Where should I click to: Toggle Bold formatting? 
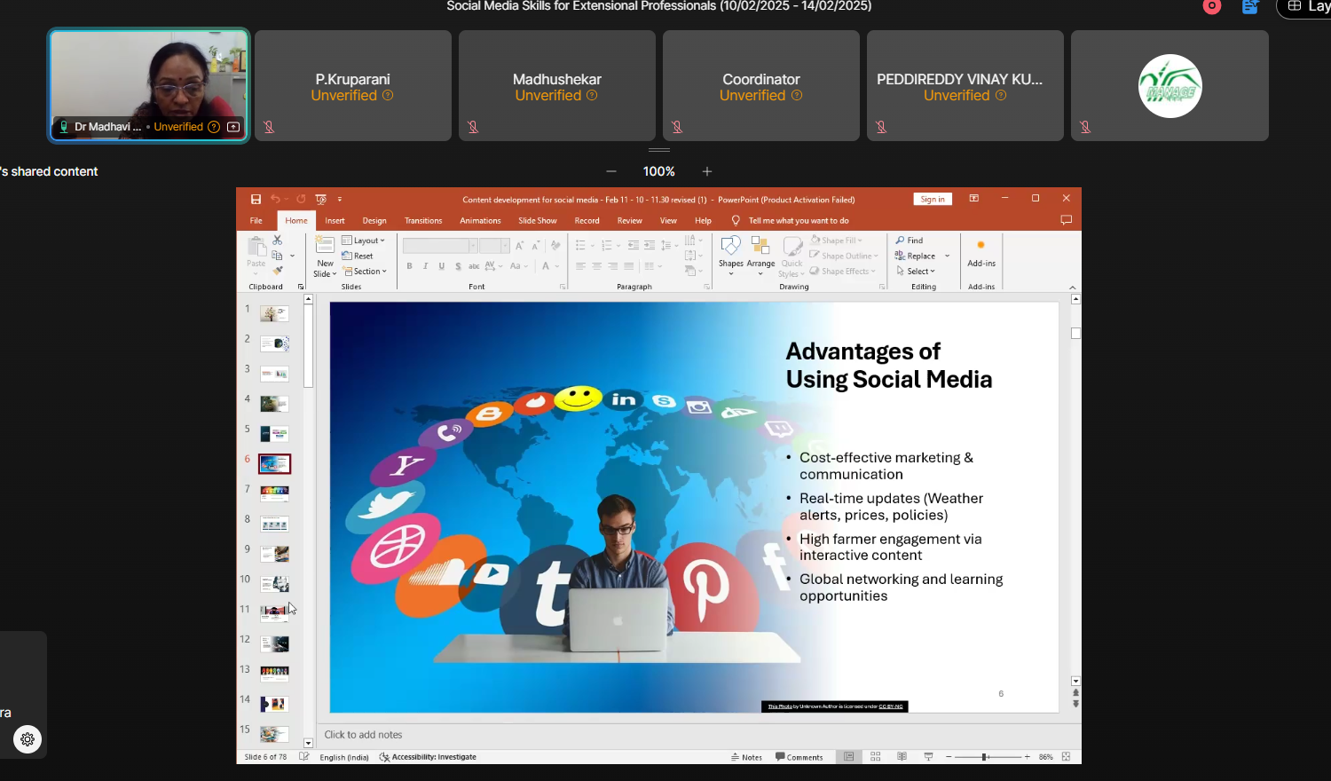point(409,266)
